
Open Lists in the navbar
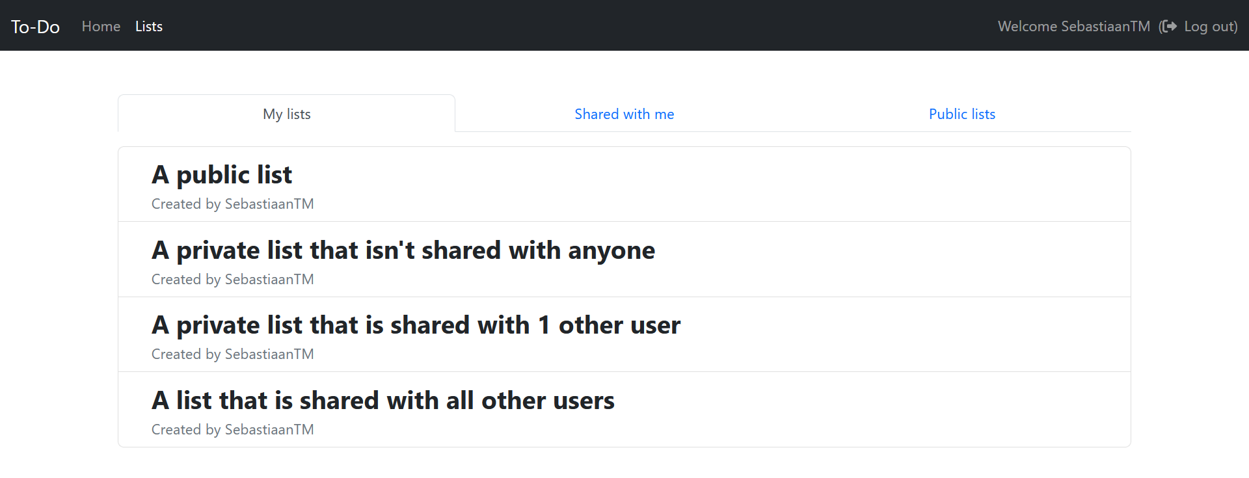[149, 27]
